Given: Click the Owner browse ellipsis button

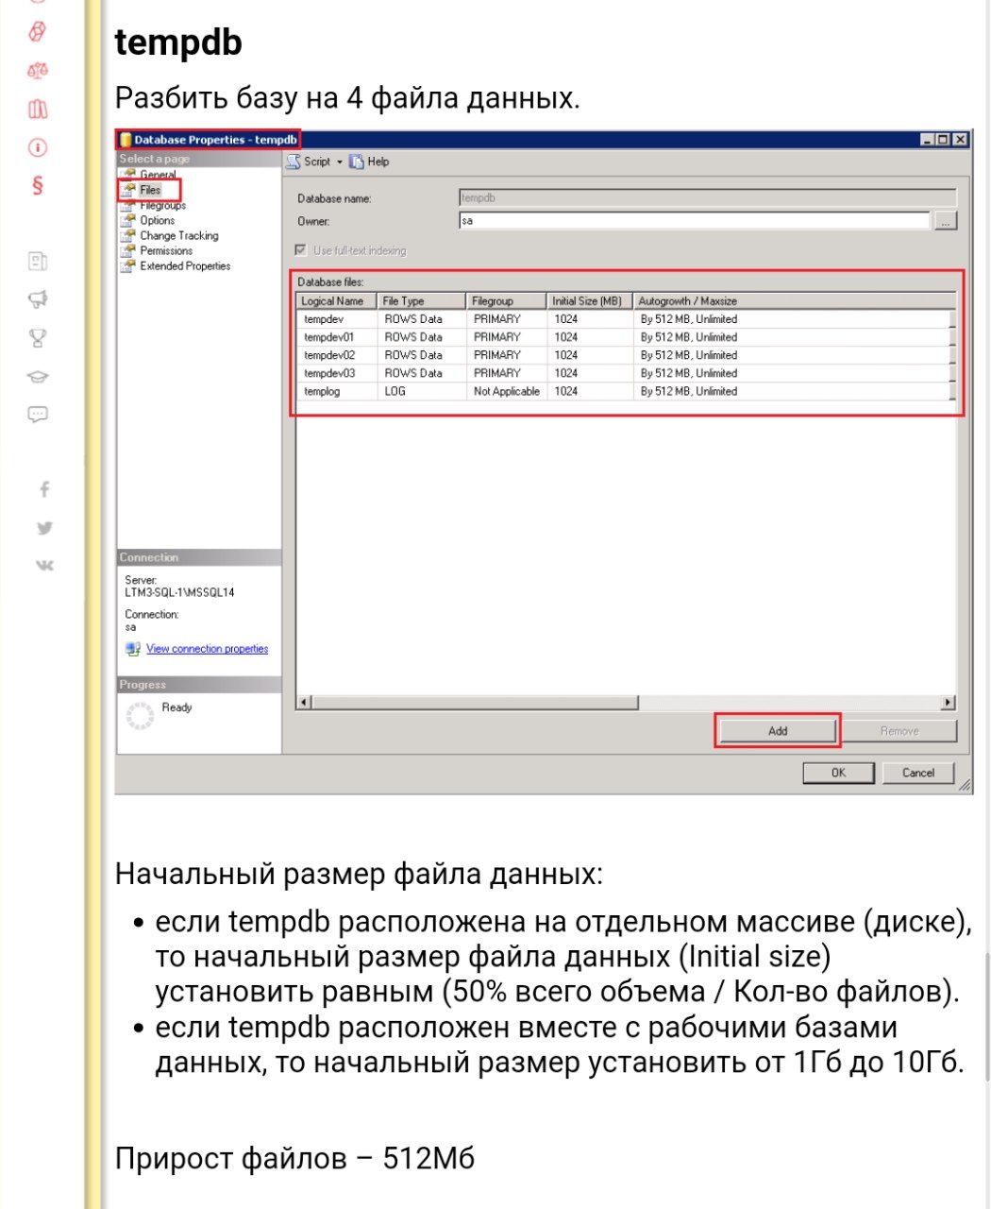Looking at the screenshot, I should (x=946, y=221).
